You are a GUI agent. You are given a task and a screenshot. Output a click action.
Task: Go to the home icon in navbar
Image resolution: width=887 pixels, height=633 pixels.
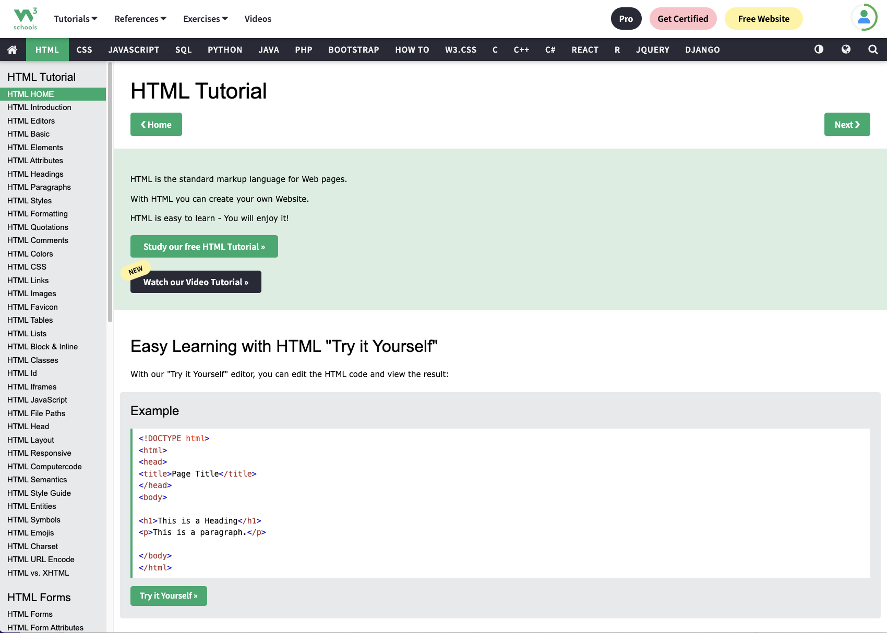(x=13, y=50)
